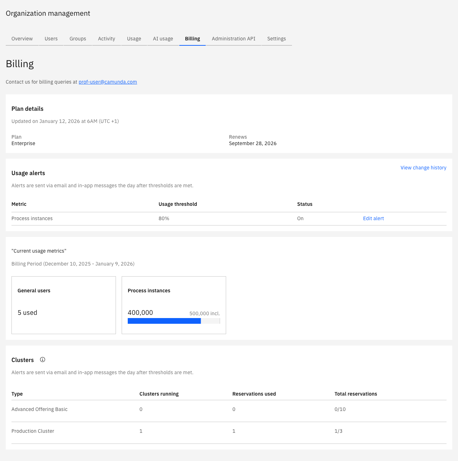Open the Settings tab
458x461 pixels.
pyautogui.click(x=277, y=39)
